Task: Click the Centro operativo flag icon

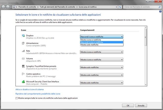Action: (23, 74)
